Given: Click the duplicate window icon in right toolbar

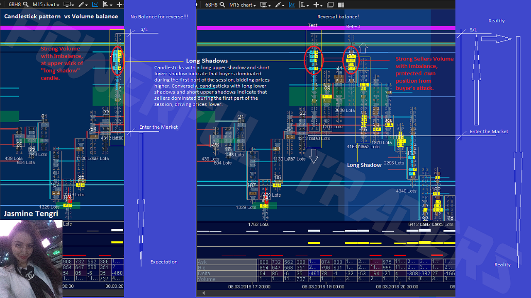Looking at the screenshot, I should [x=330, y=5].
